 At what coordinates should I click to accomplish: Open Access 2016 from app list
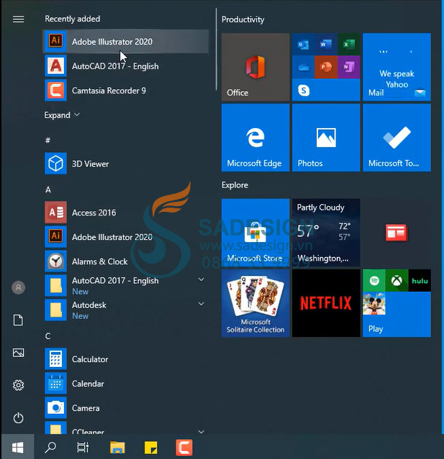tap(94, 213)
